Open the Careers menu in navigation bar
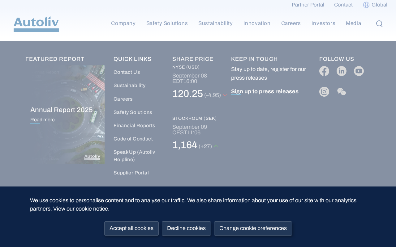The width and height of the screenshot is (396, 247). click(x=291, y=23)
